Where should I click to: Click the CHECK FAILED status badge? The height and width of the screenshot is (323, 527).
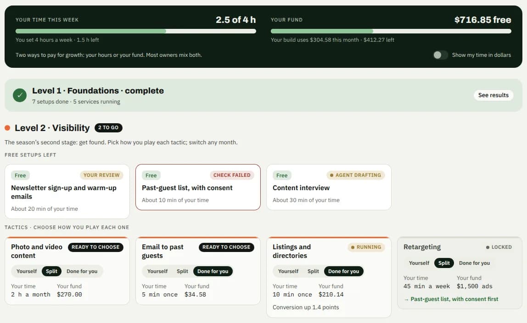coord(232,175)
